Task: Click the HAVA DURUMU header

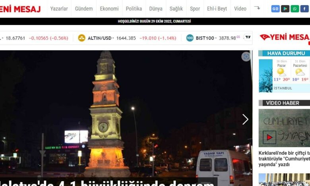Action: coord(284,53)
